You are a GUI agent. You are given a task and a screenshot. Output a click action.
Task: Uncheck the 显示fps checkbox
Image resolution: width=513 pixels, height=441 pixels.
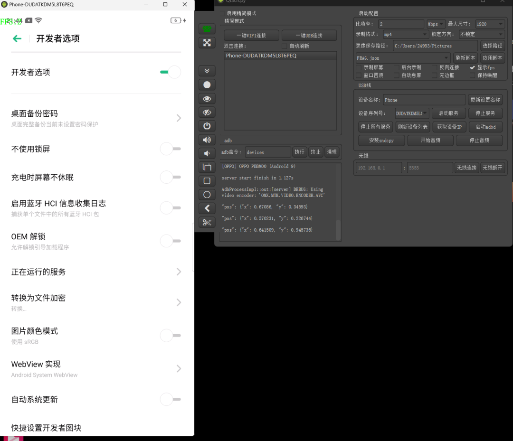tap(472, 68)
